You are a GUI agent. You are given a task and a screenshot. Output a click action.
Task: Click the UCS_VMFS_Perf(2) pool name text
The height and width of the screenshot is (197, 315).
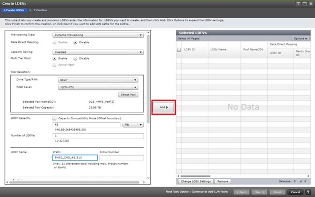click(x=101, y=102)
